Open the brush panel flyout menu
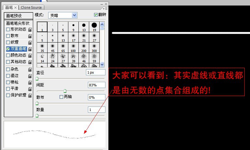This screenshot has height=150, width=250. (x=105, y=8)
